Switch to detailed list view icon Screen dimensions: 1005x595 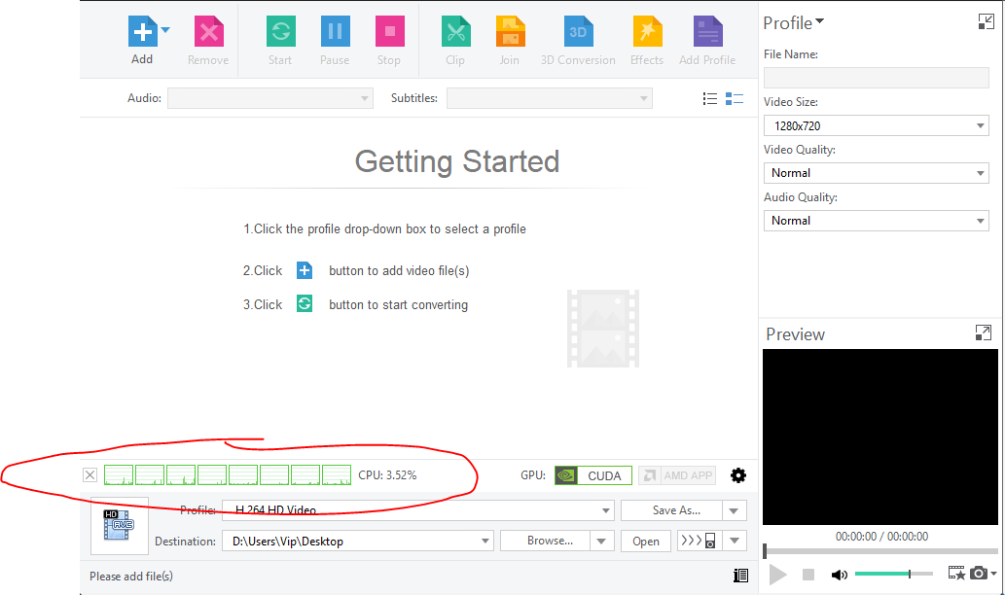pyautogui.click(x=734, y=98)
